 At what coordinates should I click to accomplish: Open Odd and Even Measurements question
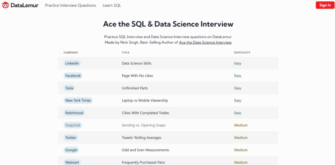pos(146,150)
